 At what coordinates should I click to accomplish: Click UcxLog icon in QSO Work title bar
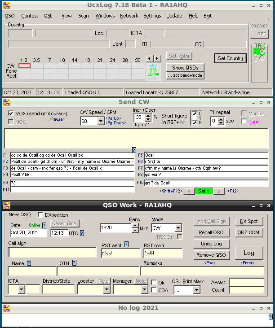tap(6, 206)
